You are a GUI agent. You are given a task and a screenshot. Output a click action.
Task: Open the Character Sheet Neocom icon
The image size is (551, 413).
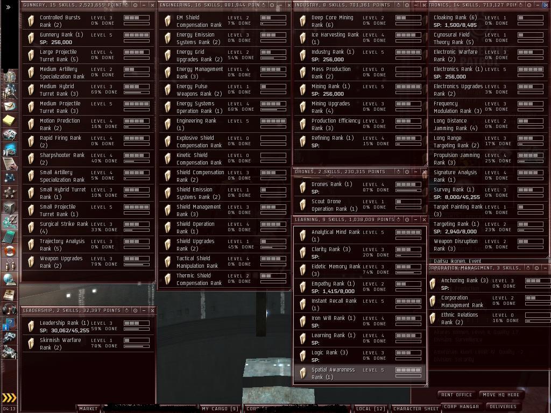point(10,75)
